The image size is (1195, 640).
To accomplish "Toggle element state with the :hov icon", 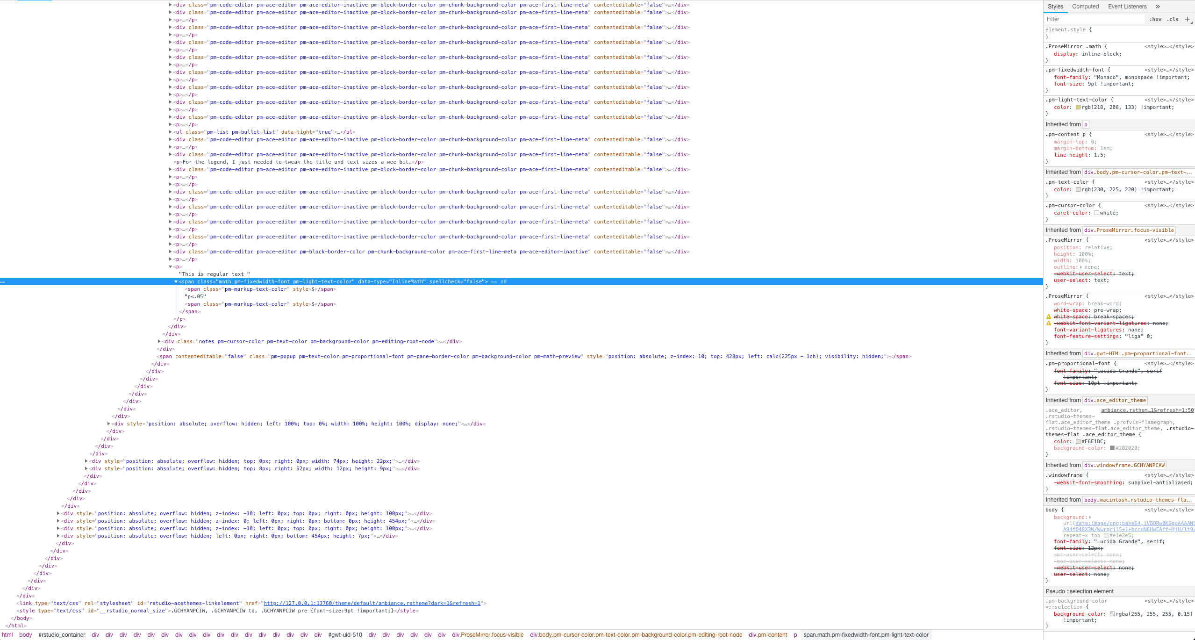I will click(1155, 19).
